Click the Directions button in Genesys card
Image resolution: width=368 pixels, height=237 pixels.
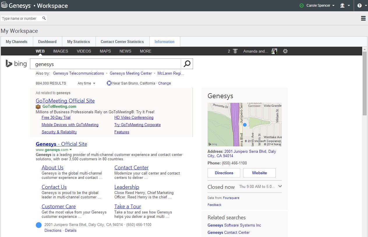click(x=224, y=173)
